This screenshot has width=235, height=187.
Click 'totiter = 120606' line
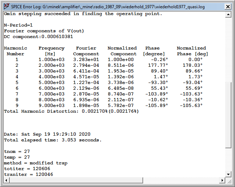click(27, 168)
